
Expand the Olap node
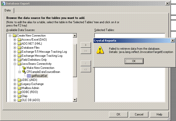pyautogui.click(x=15, y=96)
